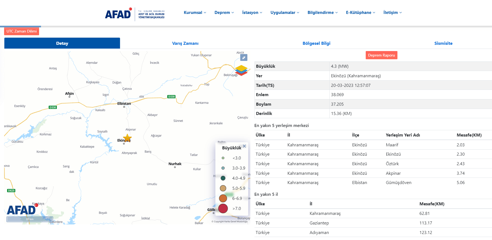Click the earthquake epicenter star marker
Viewport: 492px width, 240px height.
pyautogui.click(x=127, y=138)
